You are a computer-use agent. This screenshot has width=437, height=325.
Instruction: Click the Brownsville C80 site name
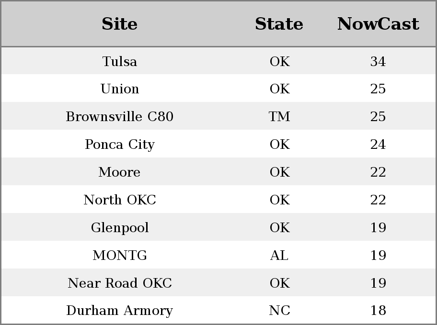(x=120, y=116)
